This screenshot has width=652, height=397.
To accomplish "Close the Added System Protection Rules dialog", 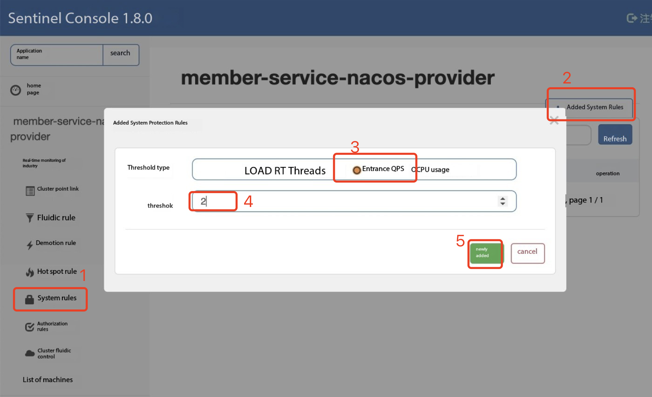I will pyautogui.click(x=554, y=120).
